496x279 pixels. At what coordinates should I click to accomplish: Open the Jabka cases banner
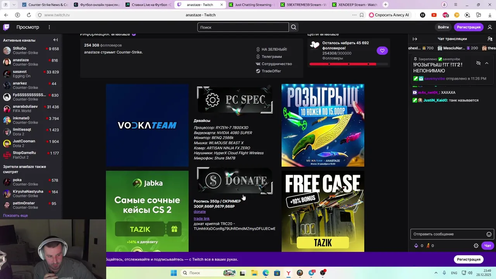pyautogui.click(x=147, y=211)
